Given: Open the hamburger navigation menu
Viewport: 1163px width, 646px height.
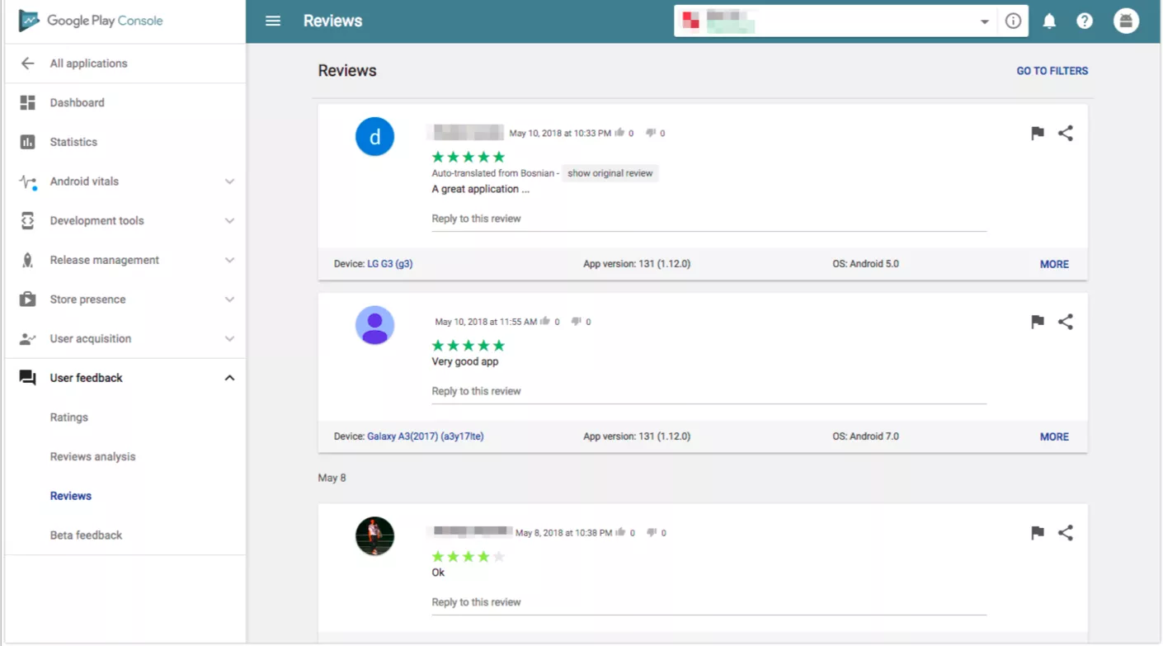Looking at the screenshot, I should point(273,21).
